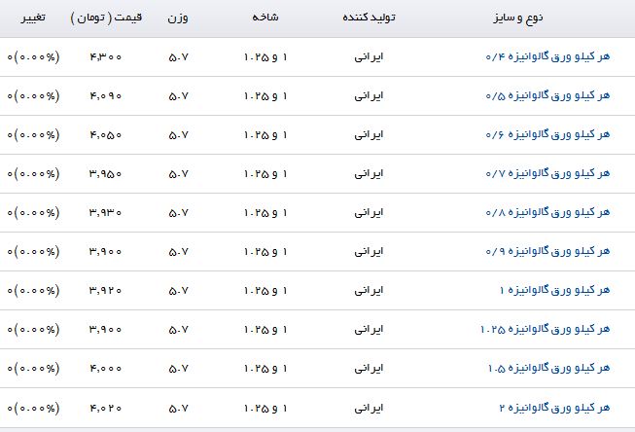Viewport: 635px width, 432px height.
Task: Click ایرانی in the گالوانیزه ۱ row
Action: tap(369, 290)
